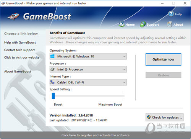This screenshot has height=139, width=191.
Task: Click the Processor label
Action: click(x=58, y=64)
